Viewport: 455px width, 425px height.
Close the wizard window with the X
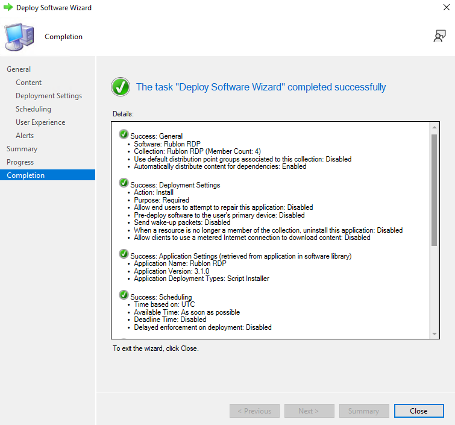click(445, 8)
